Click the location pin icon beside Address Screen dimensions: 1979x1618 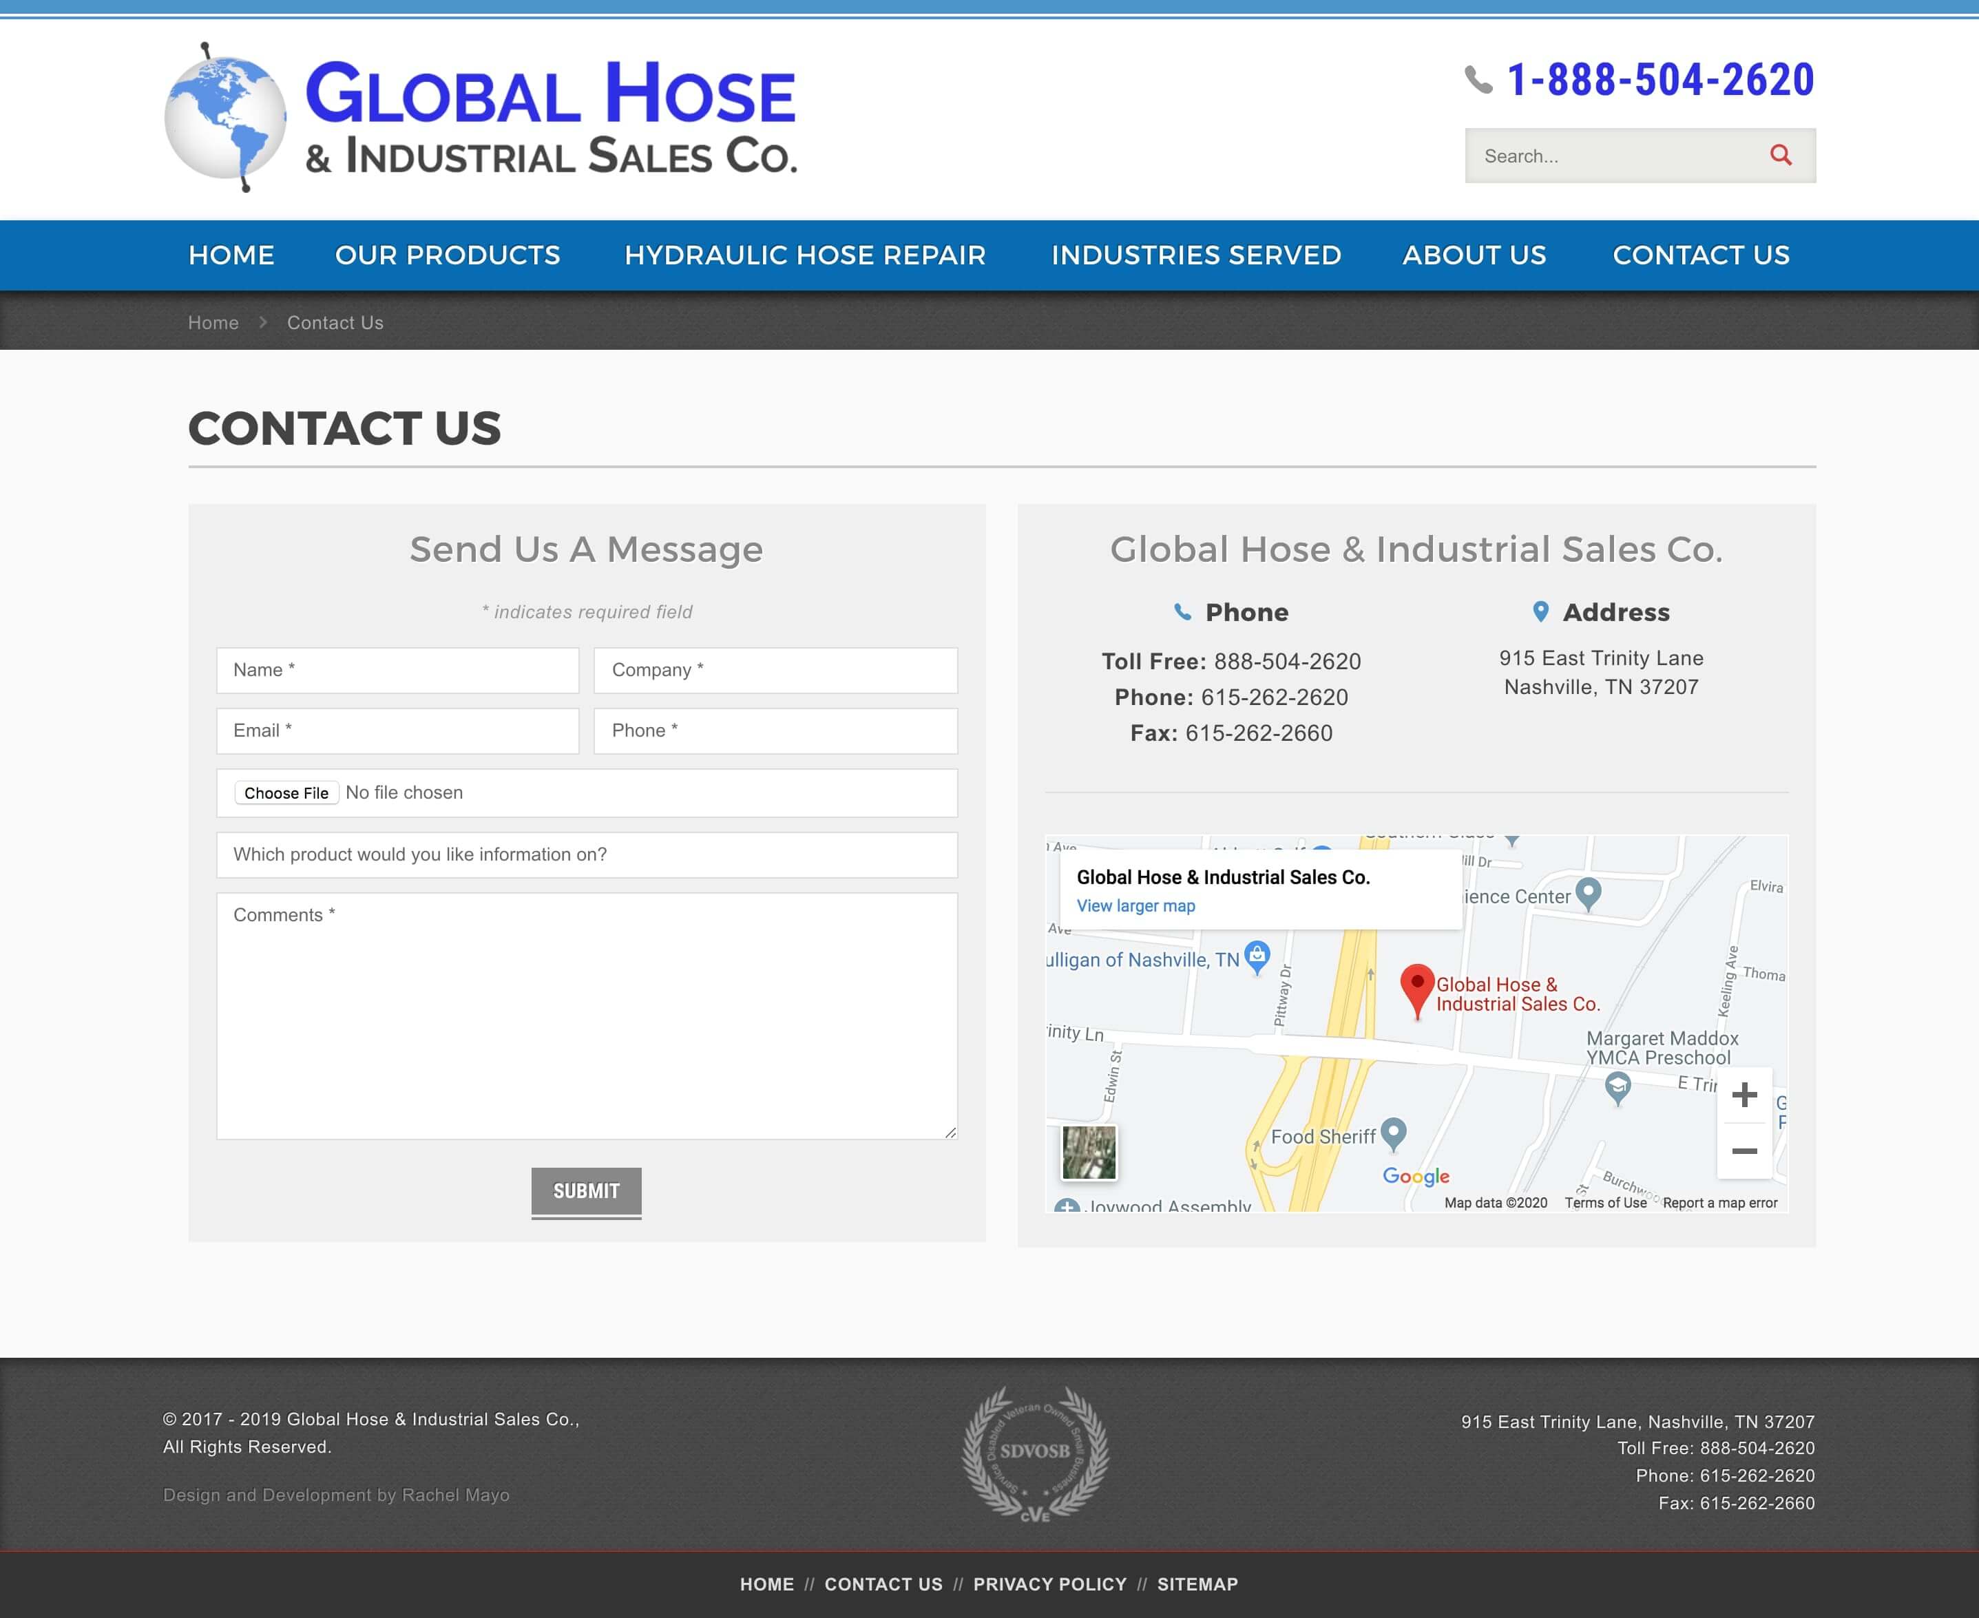(1541, 611)
